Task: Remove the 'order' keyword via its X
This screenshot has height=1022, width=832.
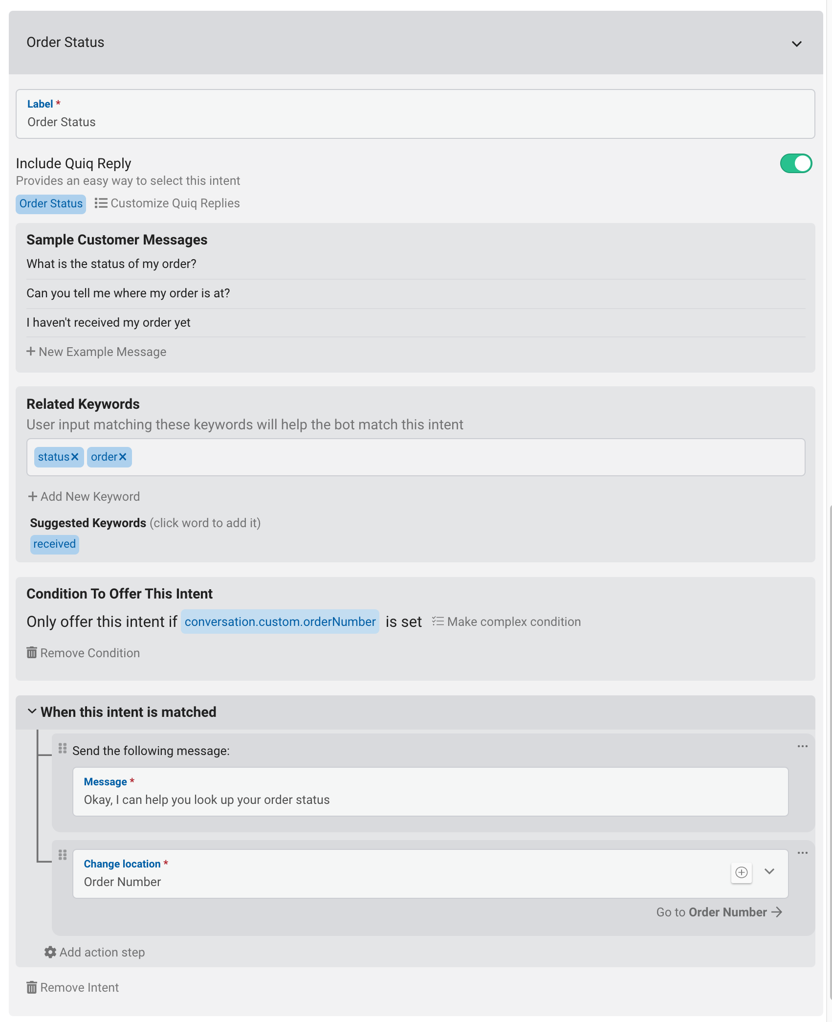Action: [123, 457]
